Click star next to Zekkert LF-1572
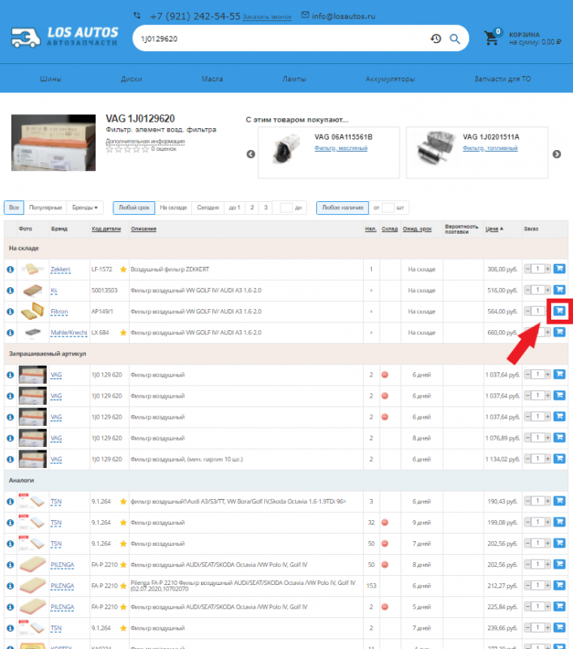The image size is (573, 649). [123, 269]
